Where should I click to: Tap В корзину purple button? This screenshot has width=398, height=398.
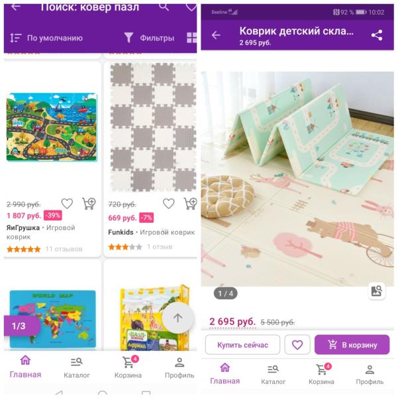352,345
